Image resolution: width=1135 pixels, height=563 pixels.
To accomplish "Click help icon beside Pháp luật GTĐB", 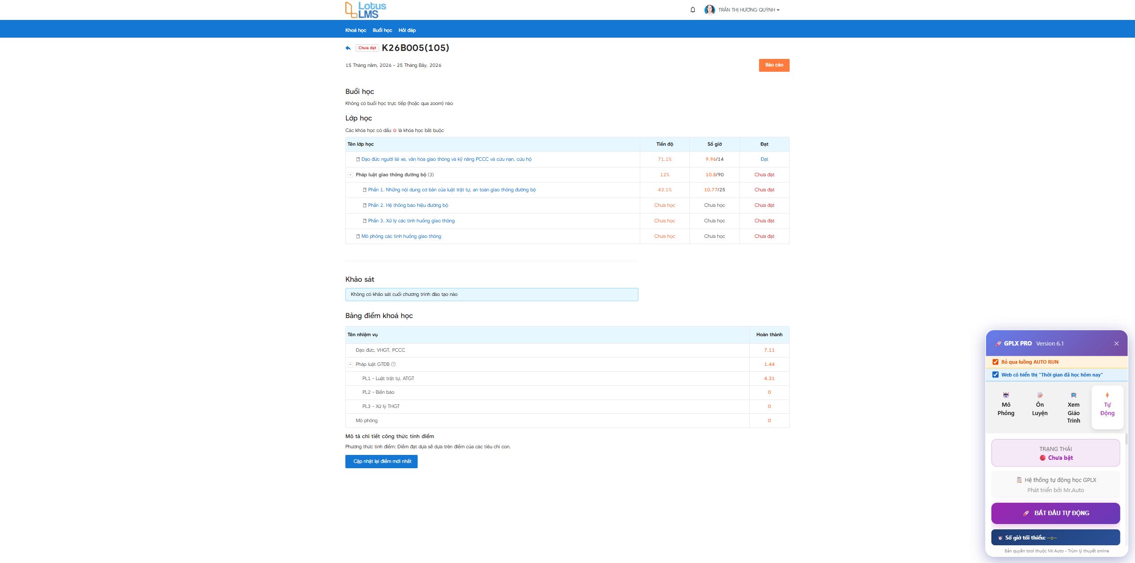I will tap(393, 365).
